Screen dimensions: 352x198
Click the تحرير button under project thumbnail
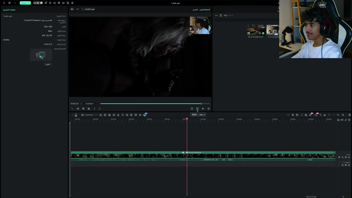point(48,64)
